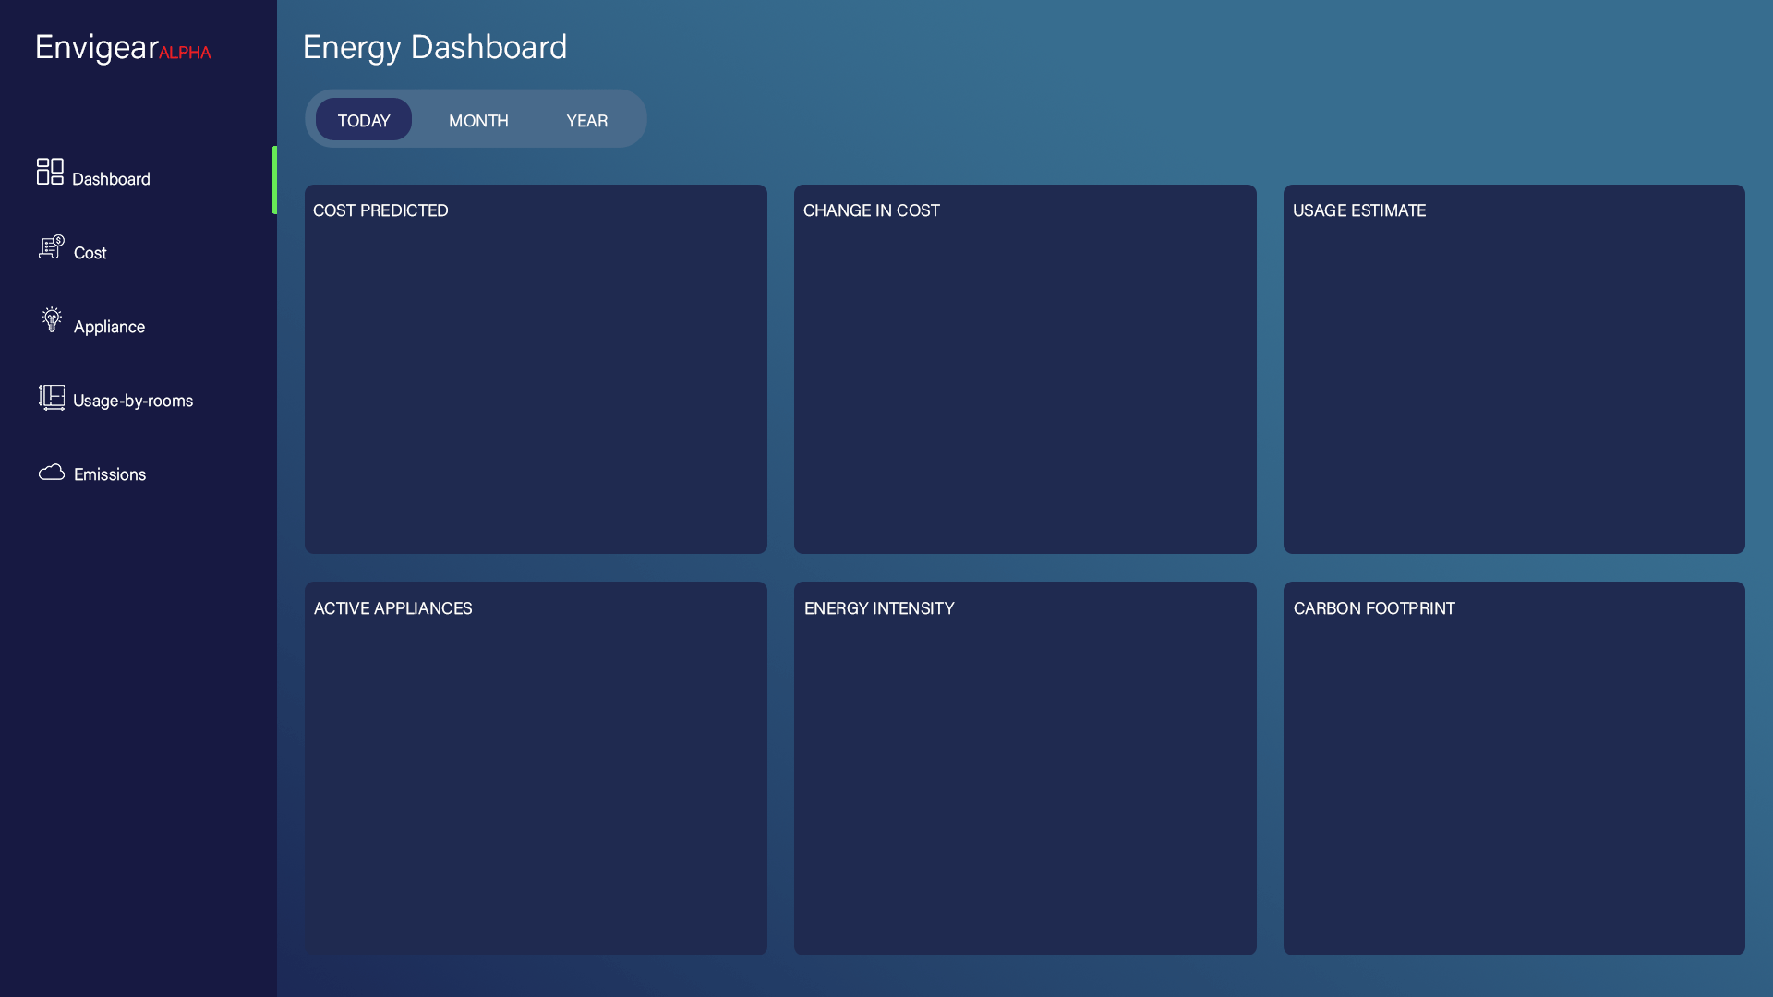Click the Energy Dashboard heading

[435, 47]
